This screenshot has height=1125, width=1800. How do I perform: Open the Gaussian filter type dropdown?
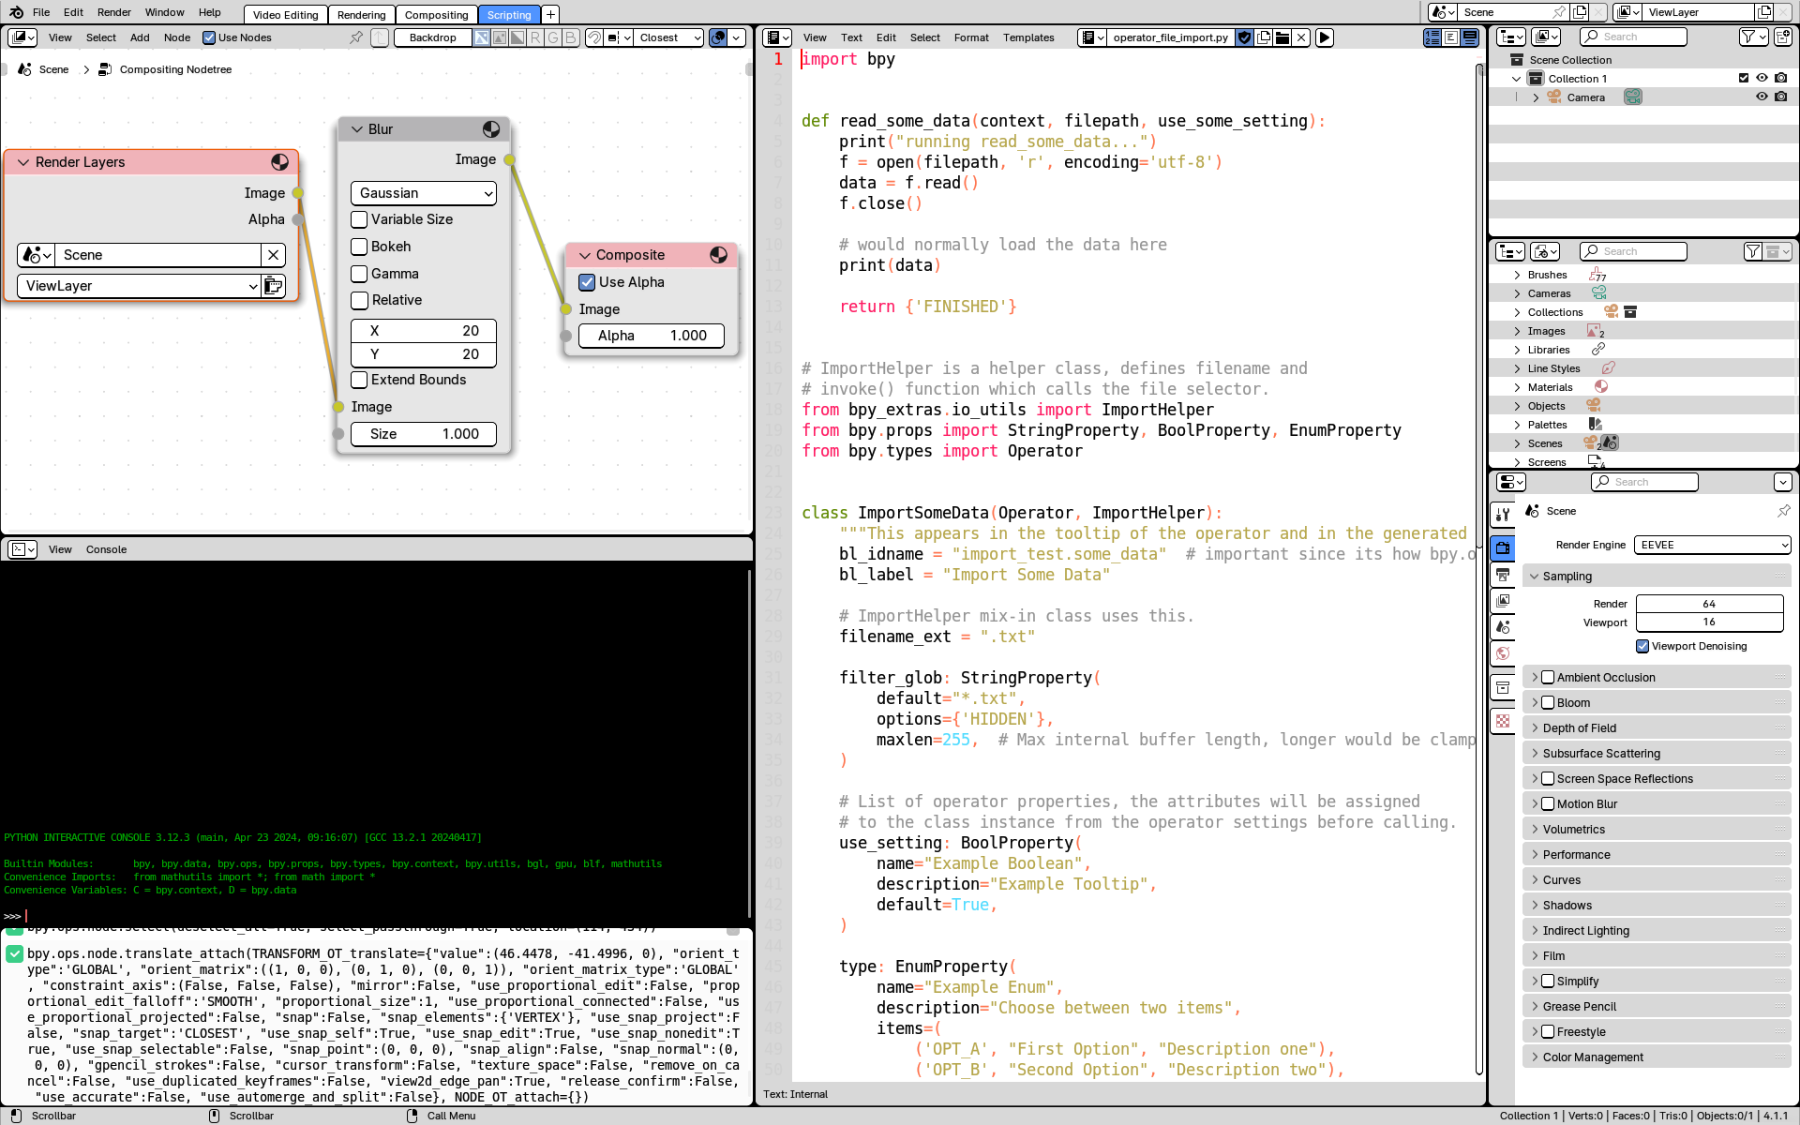click(x=424, y=193)
